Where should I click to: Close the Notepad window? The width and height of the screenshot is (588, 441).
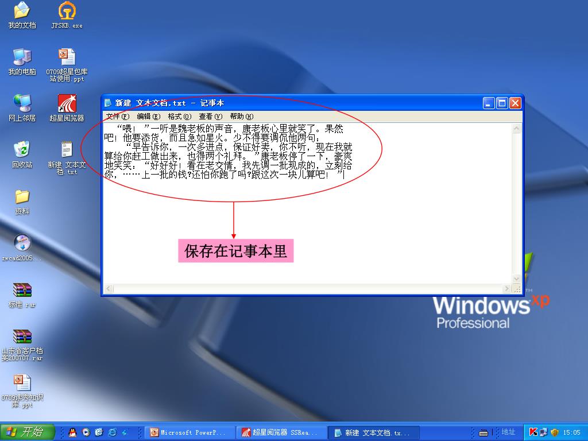click(515, 103)
